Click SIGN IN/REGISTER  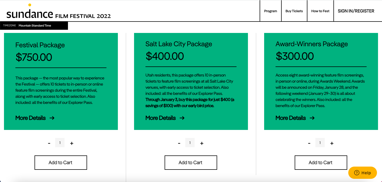coord(356,11)
